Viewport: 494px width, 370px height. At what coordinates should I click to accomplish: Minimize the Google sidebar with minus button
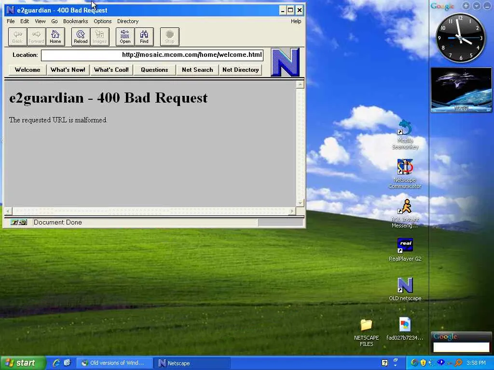(x=486, y=6)
